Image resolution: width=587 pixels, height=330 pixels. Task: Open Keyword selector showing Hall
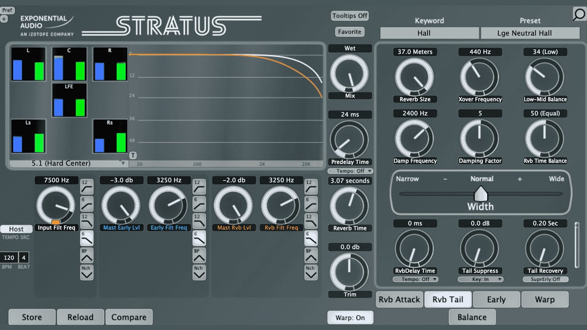(x=430, y=33)
